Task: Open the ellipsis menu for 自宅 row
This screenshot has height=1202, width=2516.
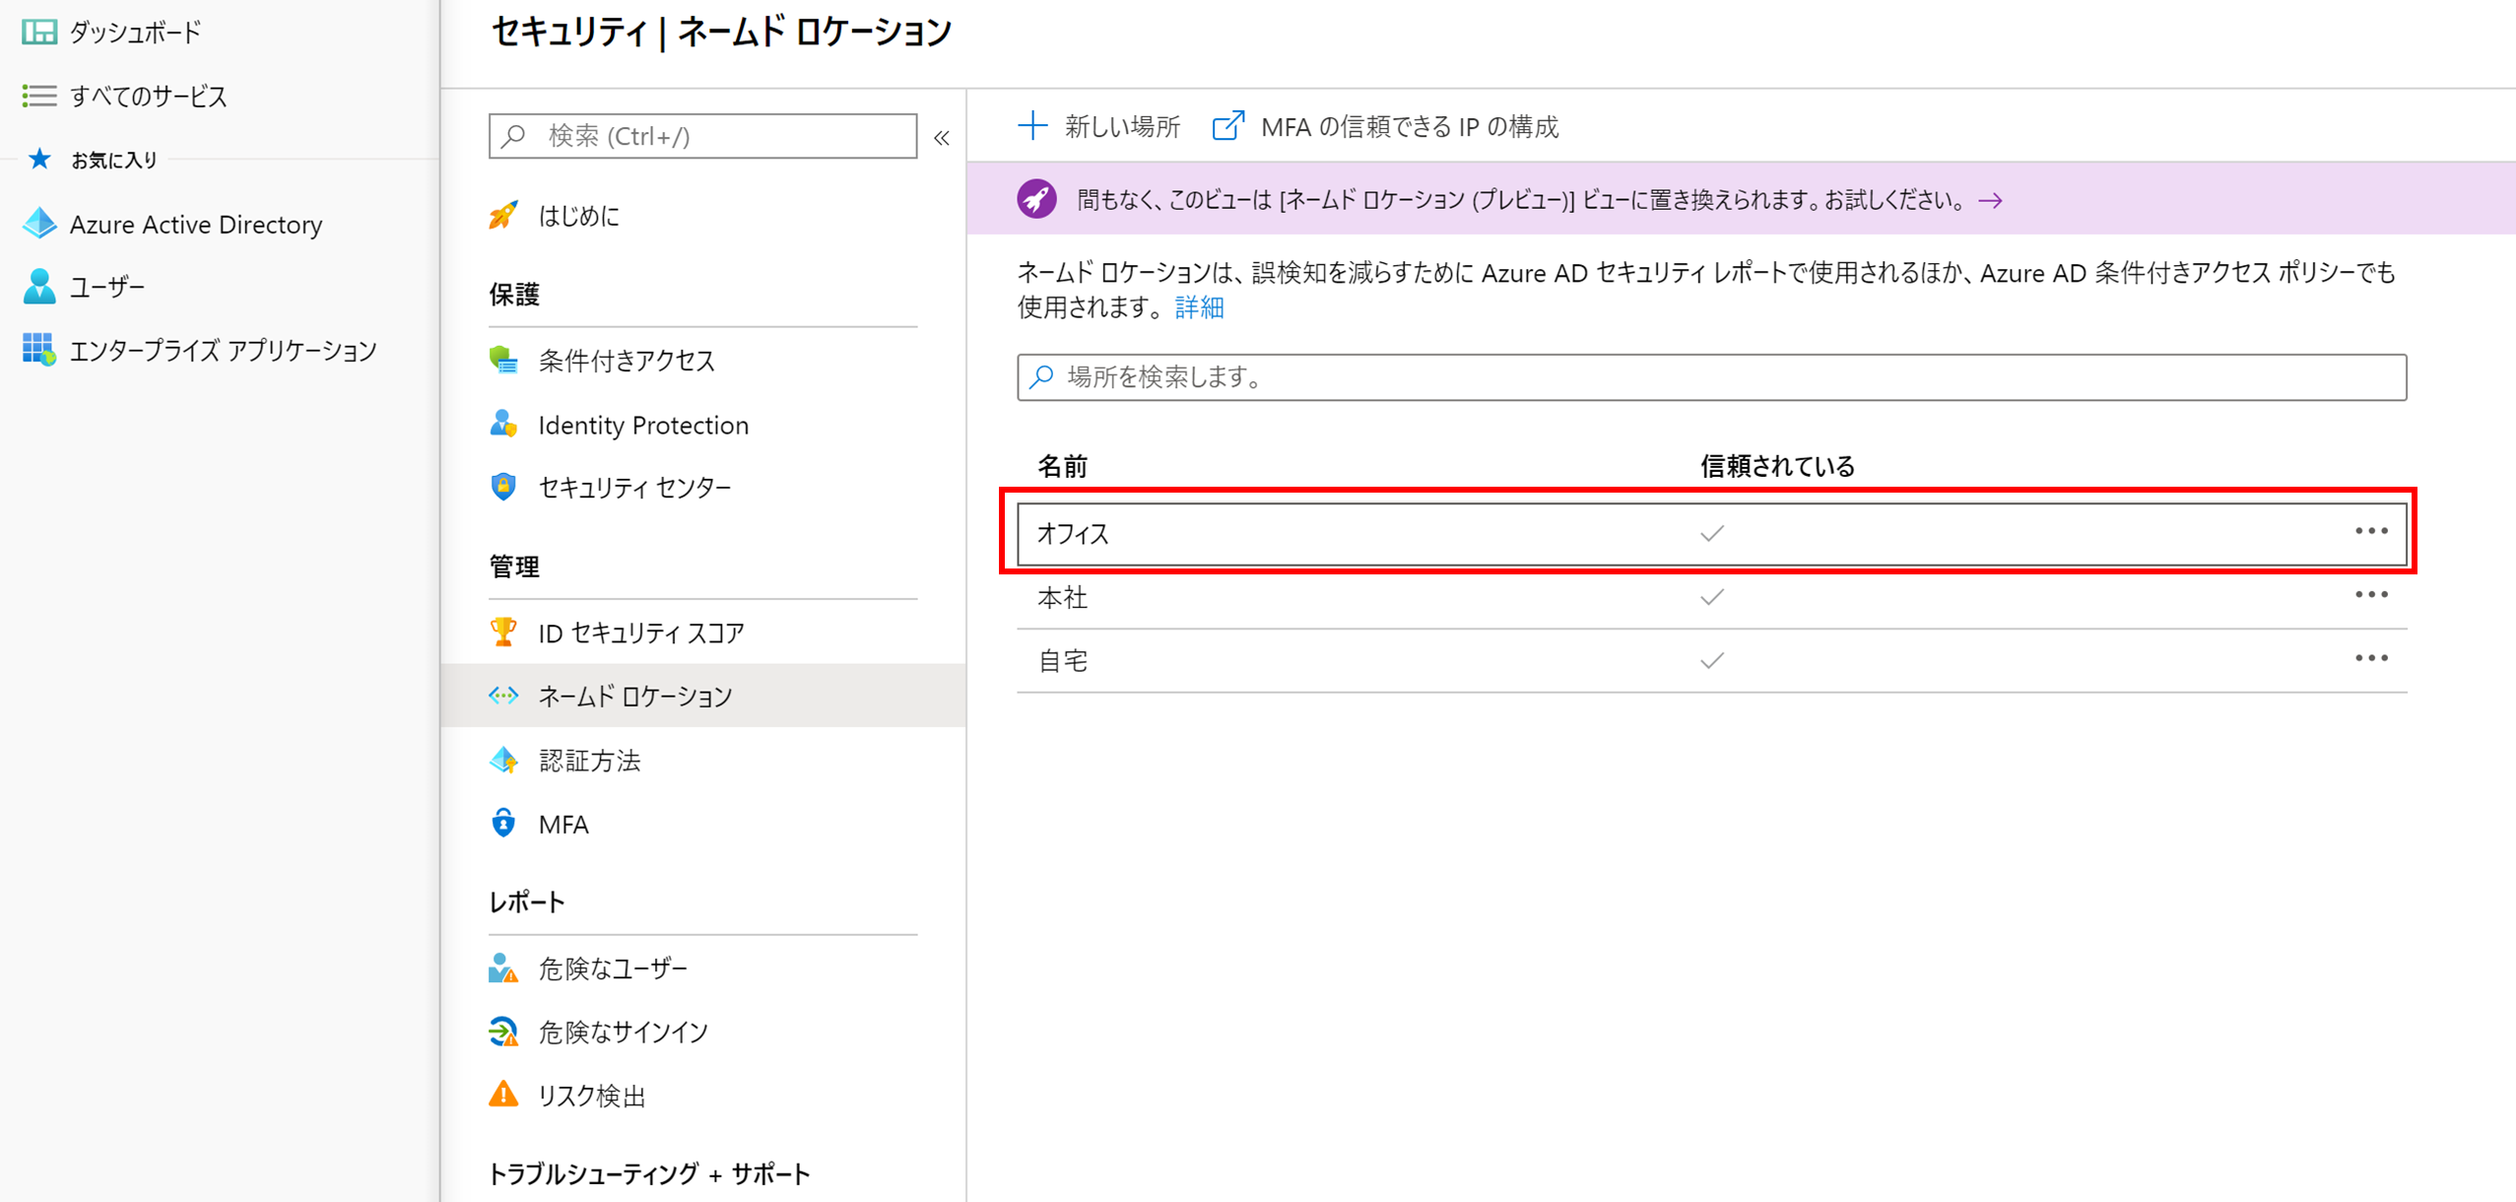Action: (x=2370, y=658)
